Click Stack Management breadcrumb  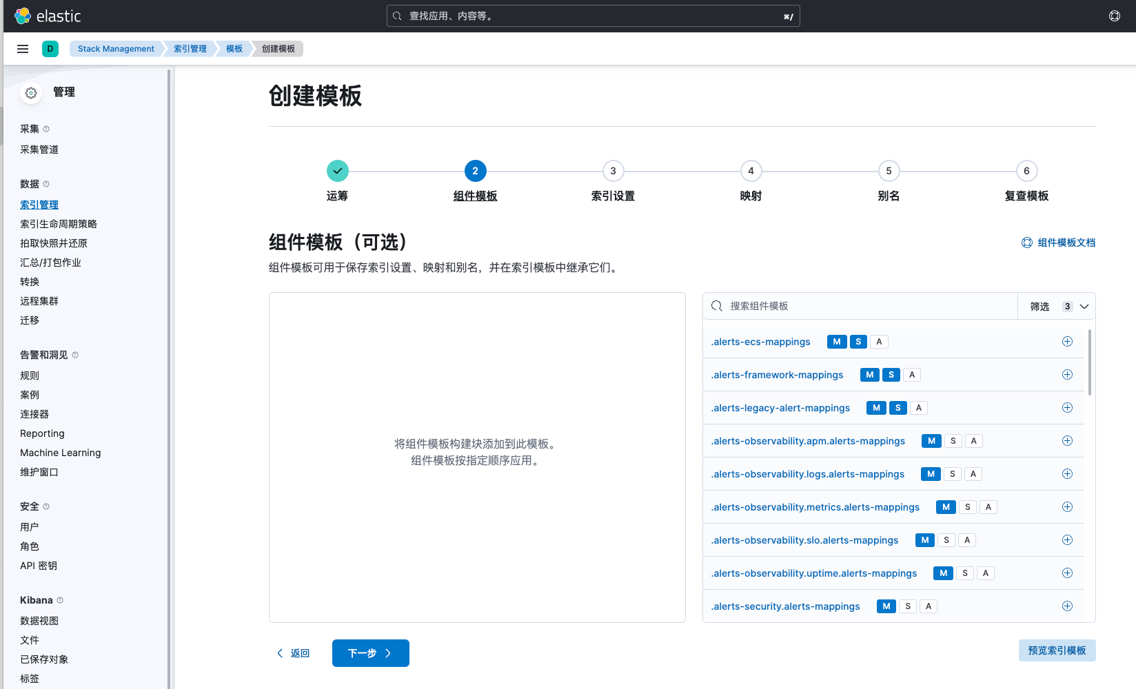(x=116, y=49)
